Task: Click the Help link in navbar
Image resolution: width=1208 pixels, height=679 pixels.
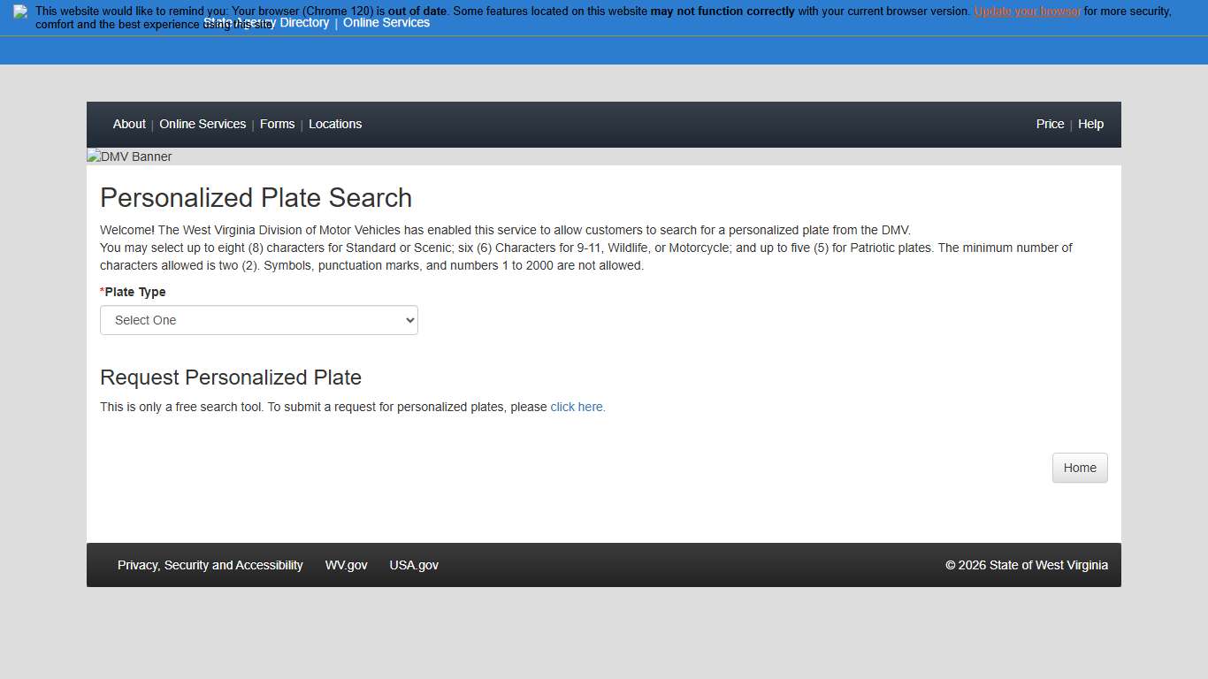Action: [1090, 125]
